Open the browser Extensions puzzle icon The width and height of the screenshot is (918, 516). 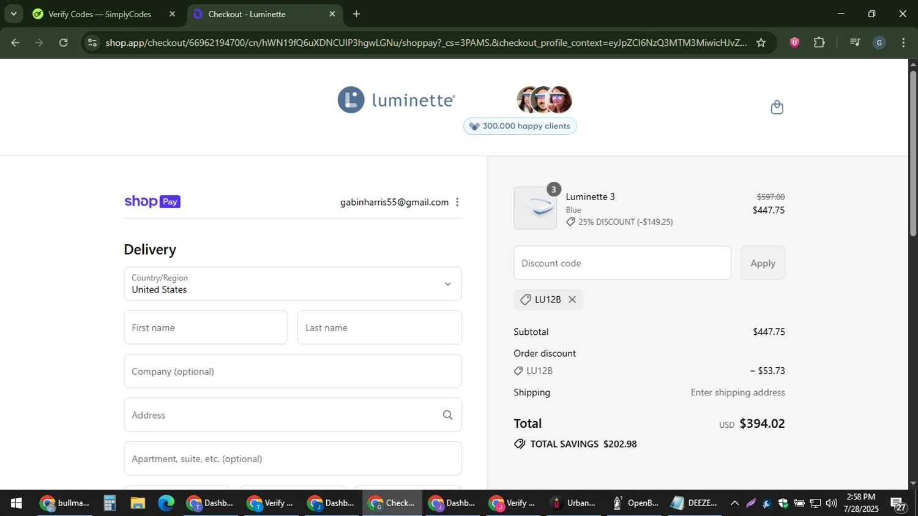point(819,42)
